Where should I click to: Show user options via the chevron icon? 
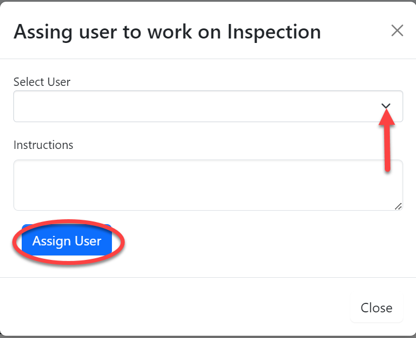386,107
